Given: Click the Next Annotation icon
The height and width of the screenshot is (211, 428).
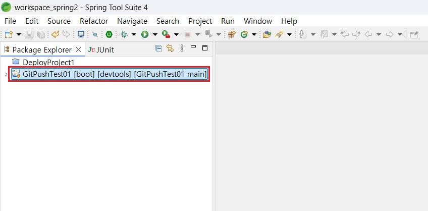Looking at the screenshot, I should point(302,34).
